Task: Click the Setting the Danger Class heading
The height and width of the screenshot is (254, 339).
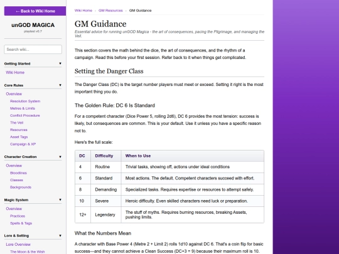Action: pyautogui.click(x=109, y=71)
